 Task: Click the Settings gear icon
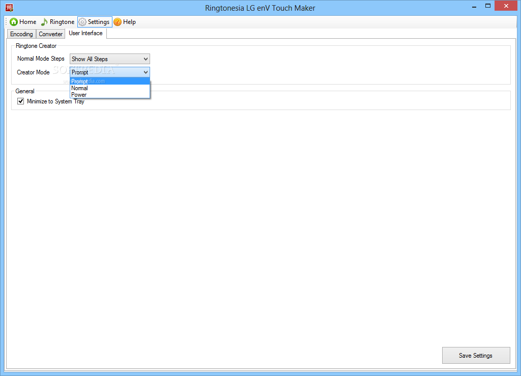pyautogui.click(x=82, y=22)
